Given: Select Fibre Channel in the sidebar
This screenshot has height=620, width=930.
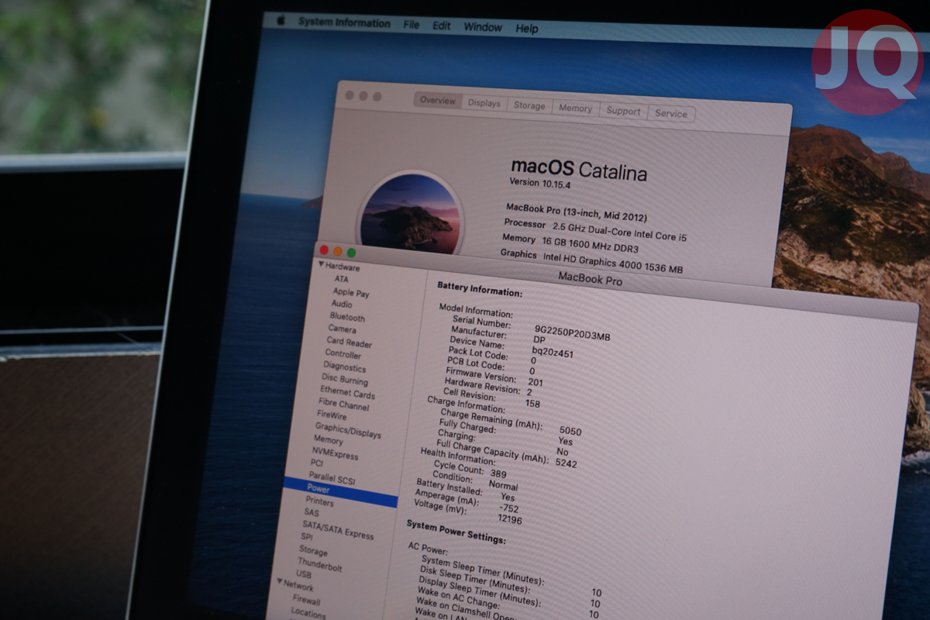Looking at the screenshot, I should click(344, 405).
